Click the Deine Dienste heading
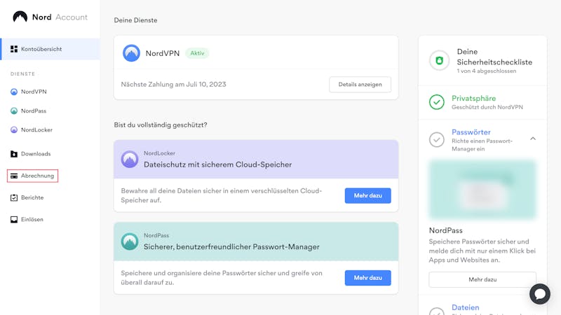This screenshot has width=561, height=315. [x=135, y=20]
